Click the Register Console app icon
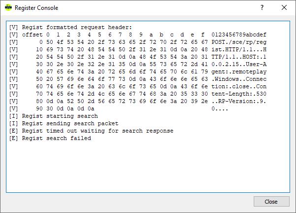This screenshot has width=296, height=213. point(8,8)
